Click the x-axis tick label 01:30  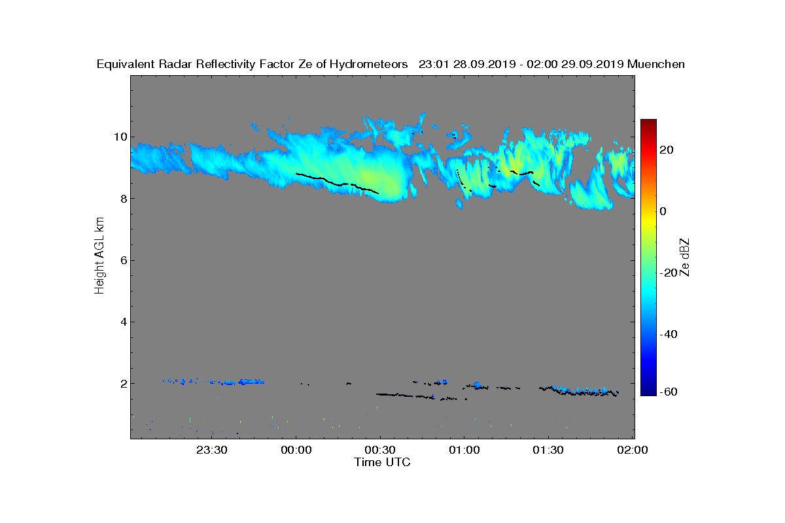coord(548,450)
